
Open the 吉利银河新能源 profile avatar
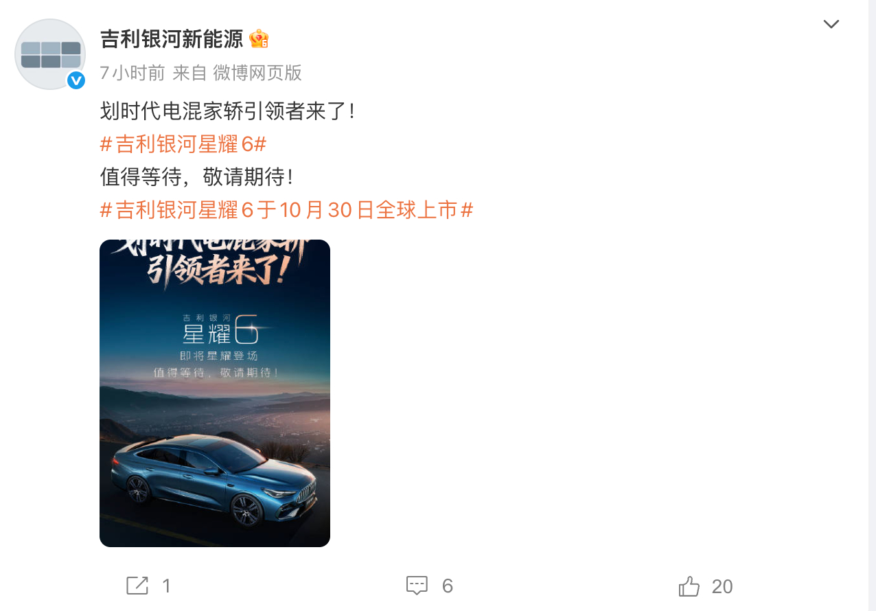point(50,54)
